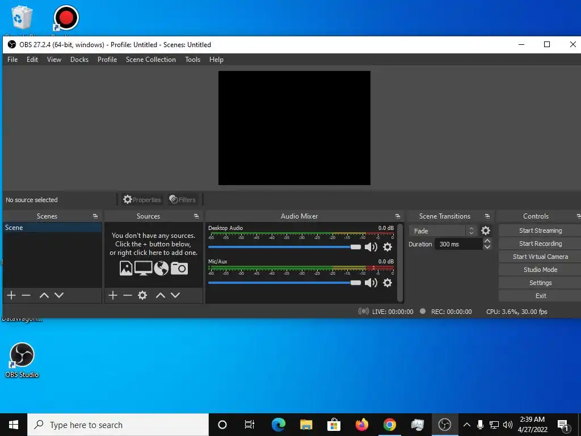Move scene up with arrow icon
581x436 pixels.
click(44, 295)
